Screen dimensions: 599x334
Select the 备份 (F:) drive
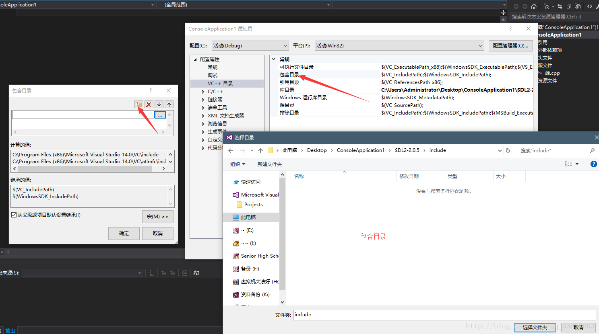click(x=246, y=269)
